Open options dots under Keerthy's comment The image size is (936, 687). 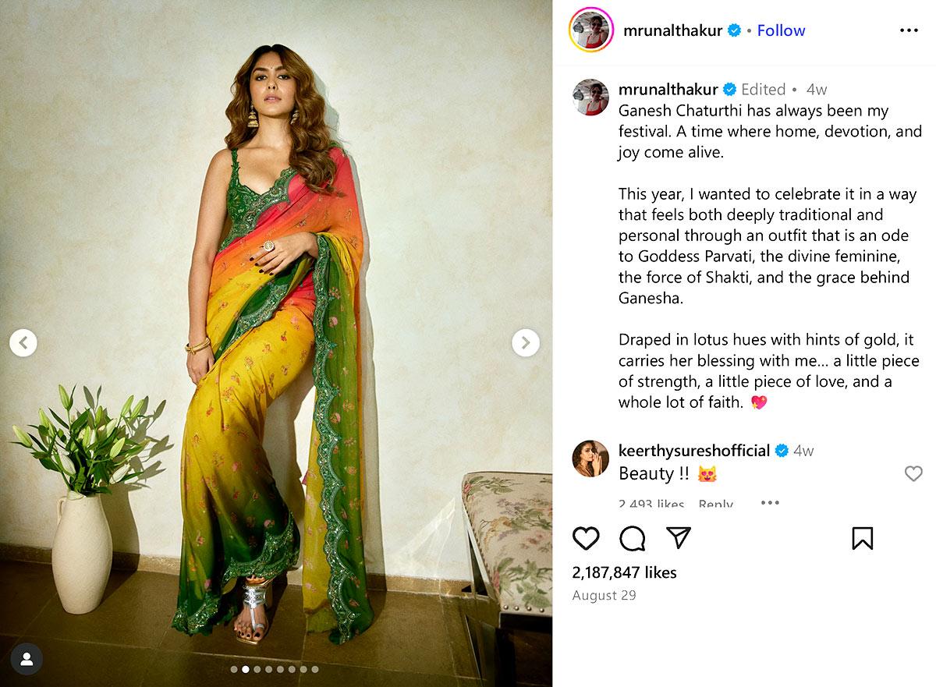pos(770,503)
